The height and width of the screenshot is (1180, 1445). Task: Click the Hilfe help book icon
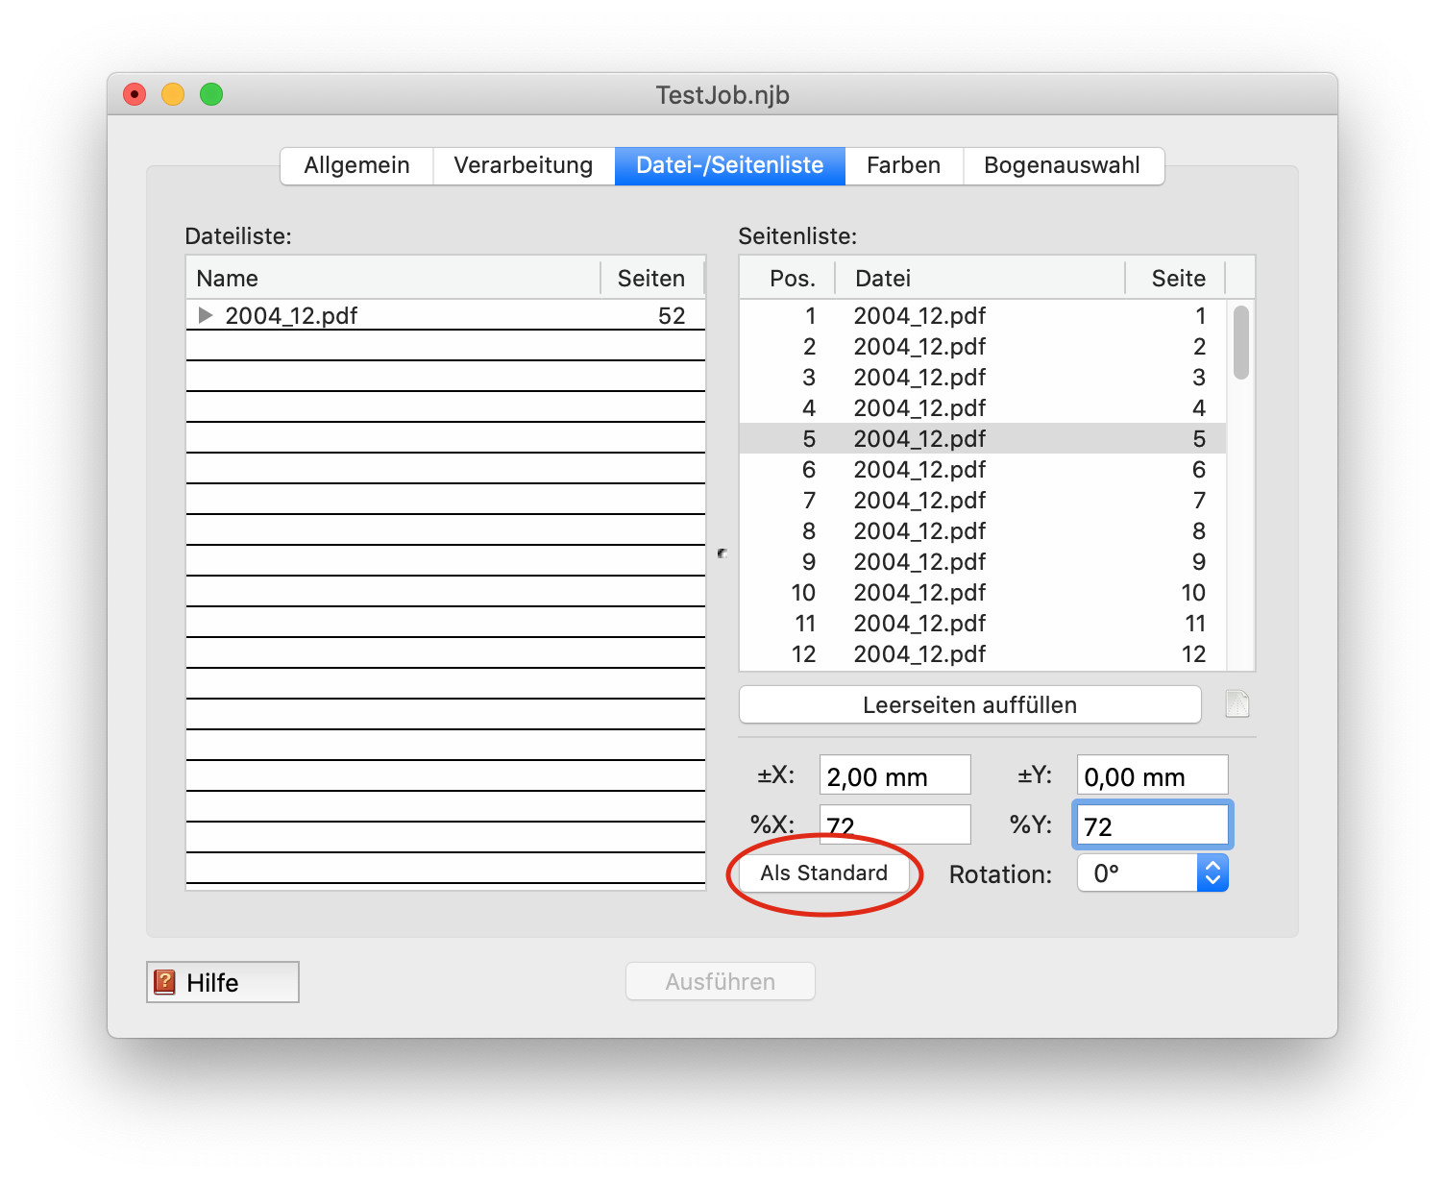tap(165, 982)
